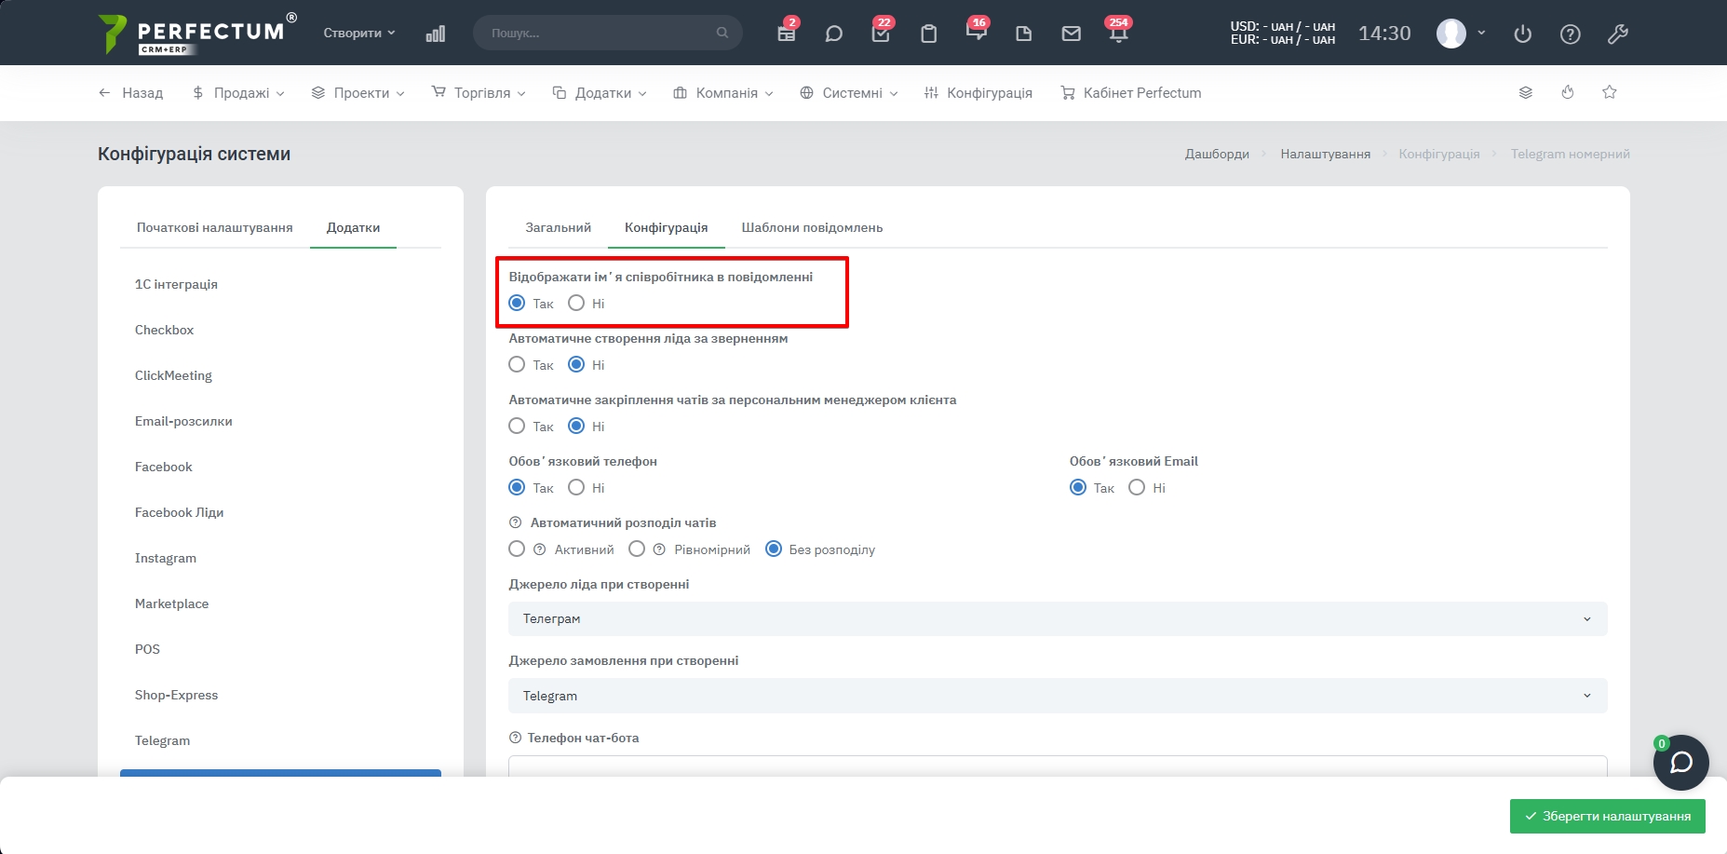Select the Активний chat distribution option
This screenshot has height=854, width=1727.
518,549
